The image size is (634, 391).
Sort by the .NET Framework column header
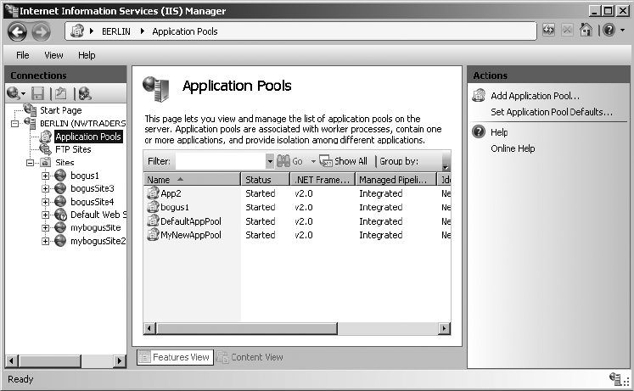(323, 179)
